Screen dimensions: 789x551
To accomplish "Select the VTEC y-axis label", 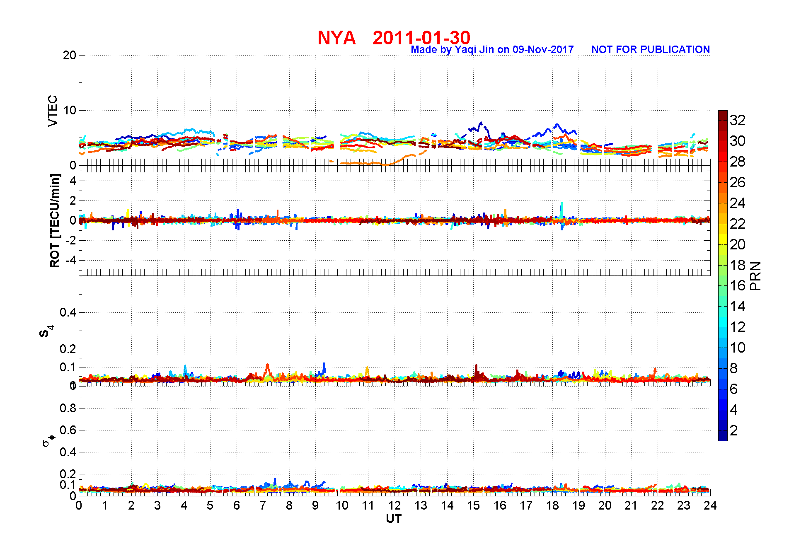I will (x=53, y=111).
